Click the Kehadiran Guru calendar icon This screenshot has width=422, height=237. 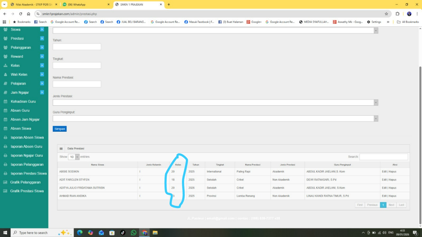click(5, 102)
